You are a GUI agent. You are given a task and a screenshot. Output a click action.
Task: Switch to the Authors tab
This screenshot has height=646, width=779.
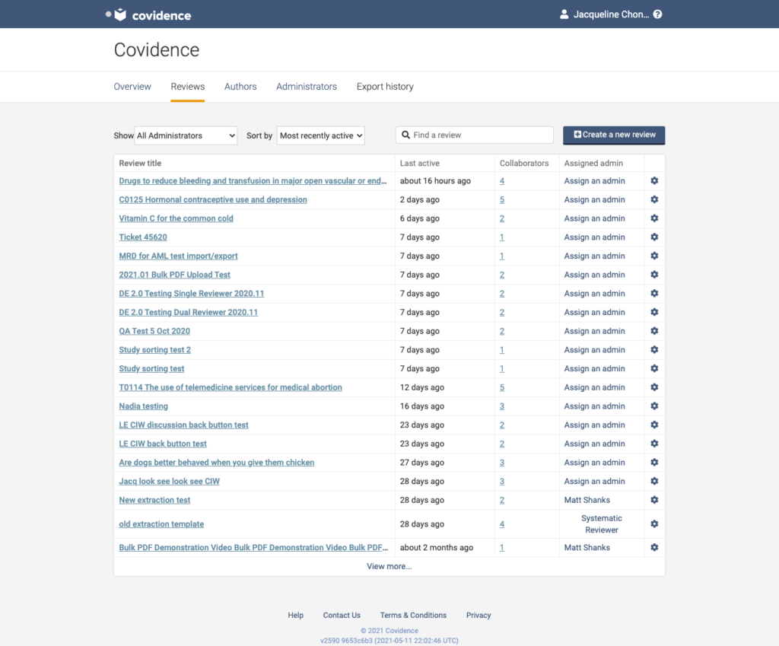pyautogui.click(x=240, y=87)
